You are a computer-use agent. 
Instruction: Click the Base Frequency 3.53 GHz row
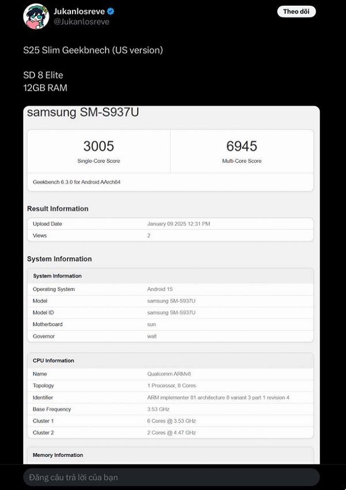point(170,409)
